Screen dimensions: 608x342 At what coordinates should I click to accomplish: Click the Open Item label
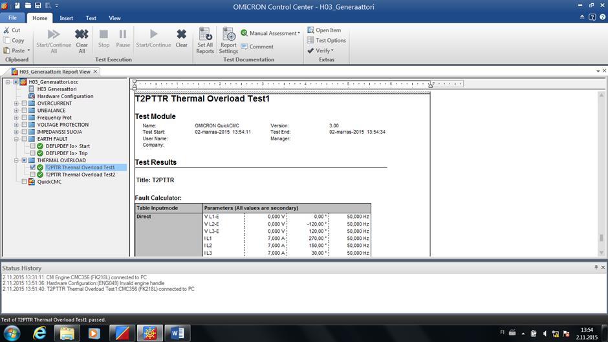(328, 30)
